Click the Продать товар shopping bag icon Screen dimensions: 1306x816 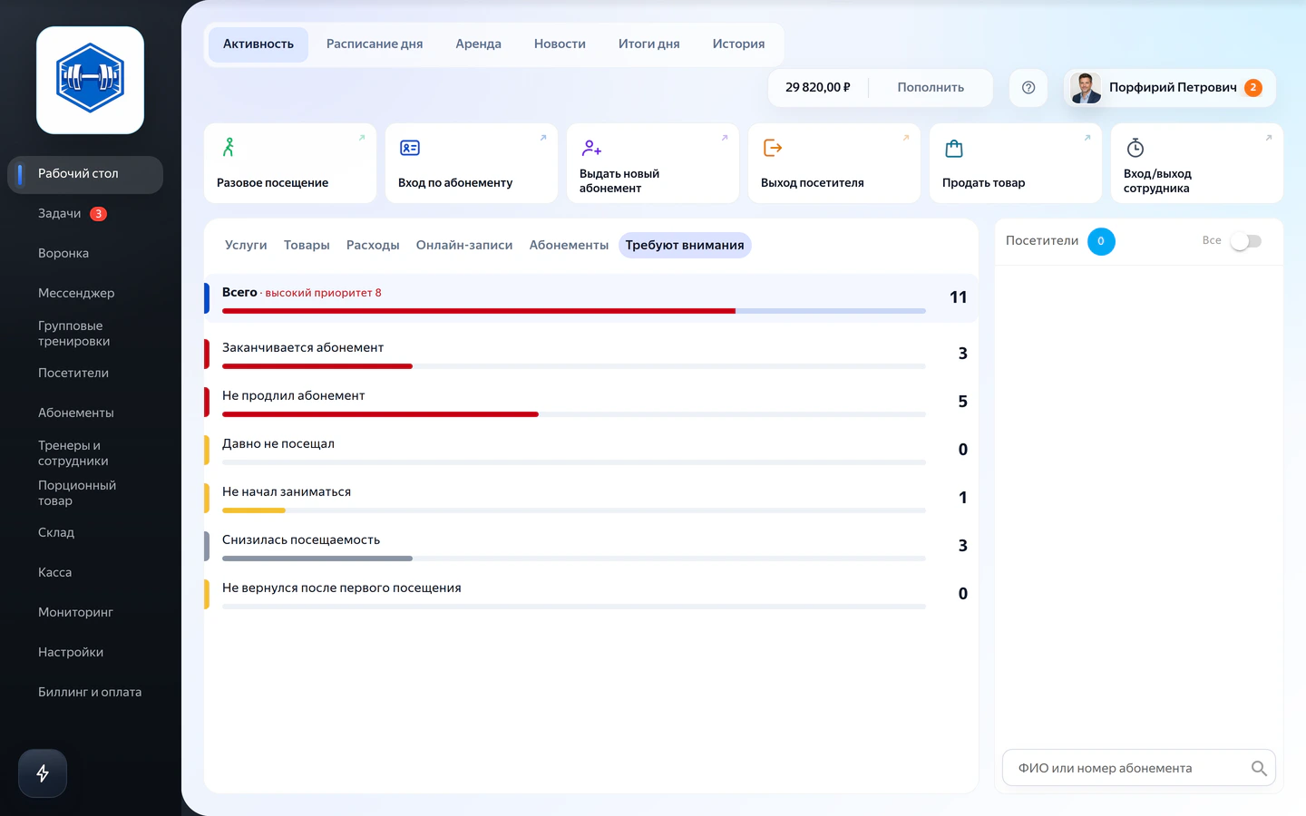pyautogui.click(x=954, y=148)
